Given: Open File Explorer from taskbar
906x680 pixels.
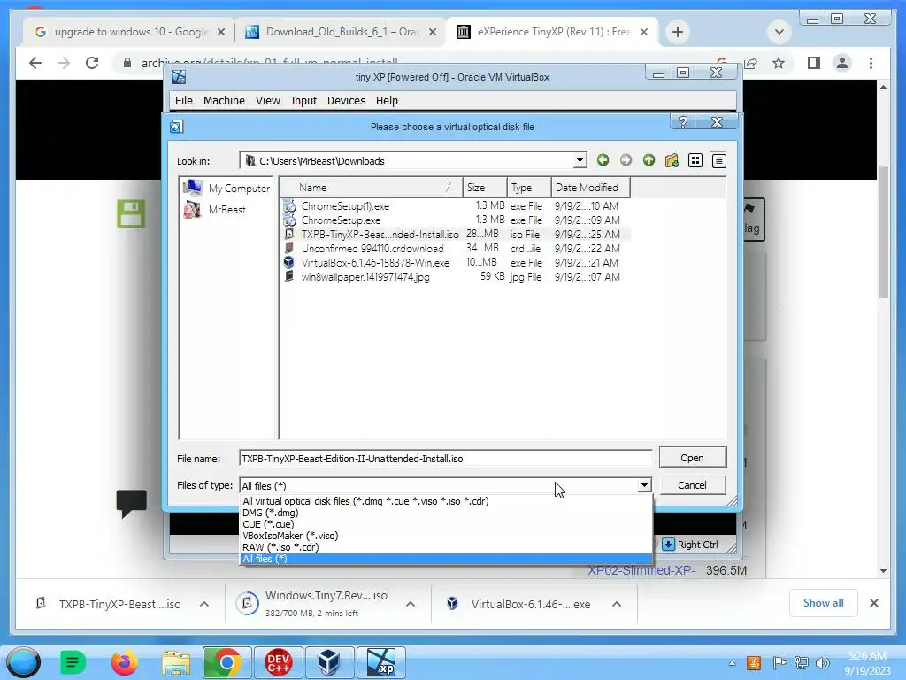Looking at the screenshot, I should [x=176, y=662].
